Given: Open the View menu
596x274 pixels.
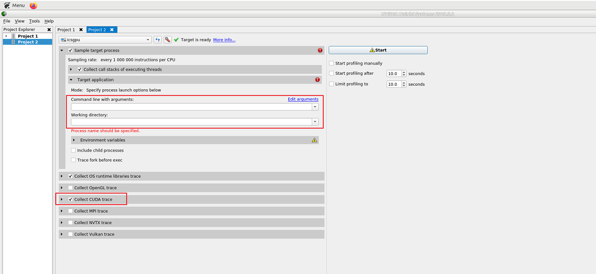Looking at the screenshot, I should (19, 21).
